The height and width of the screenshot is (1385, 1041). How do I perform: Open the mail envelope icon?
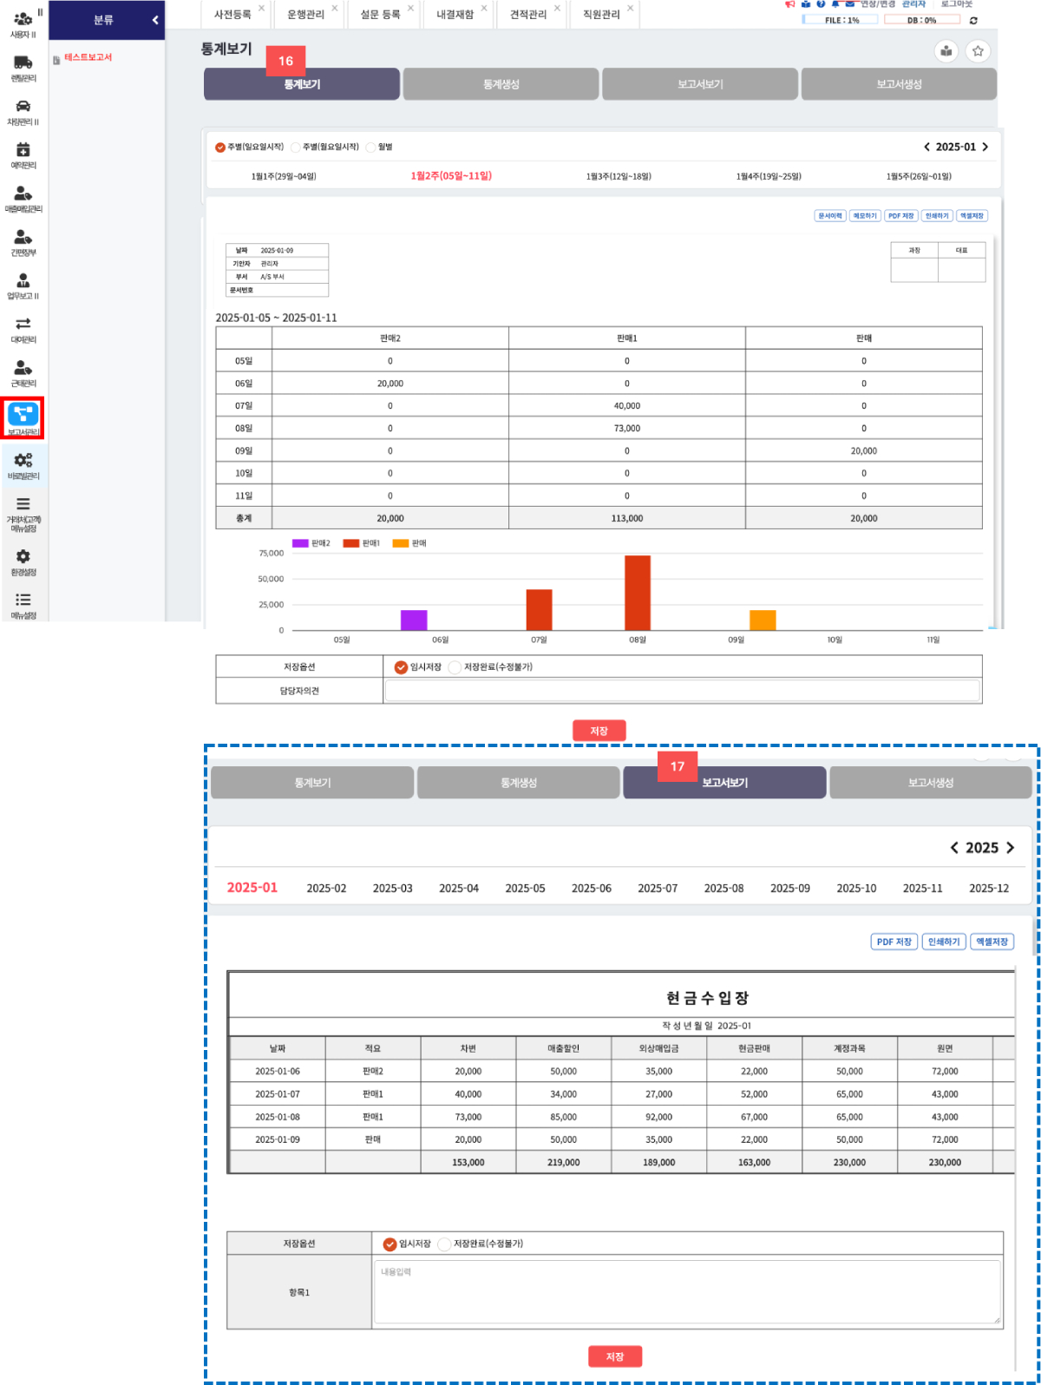[x=850, y=4]
